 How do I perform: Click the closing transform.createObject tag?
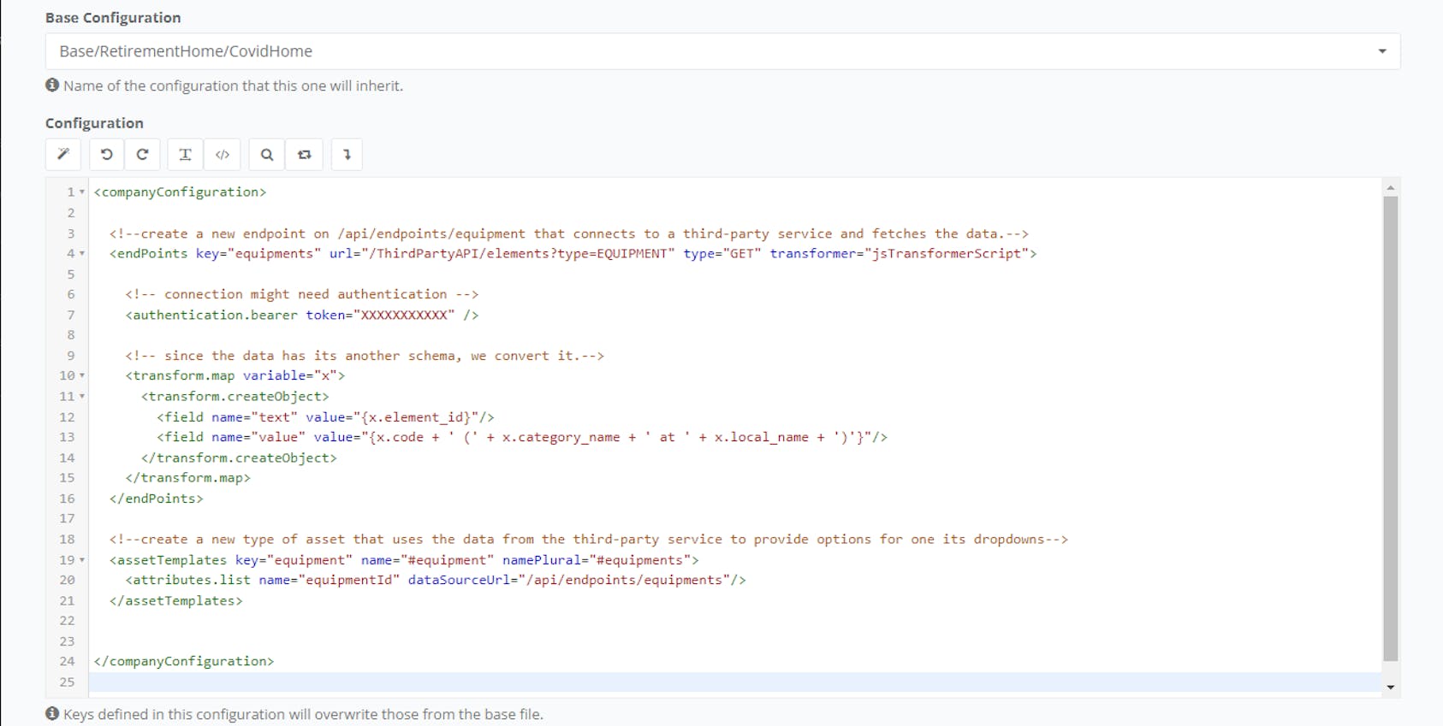tap(239, 458)
